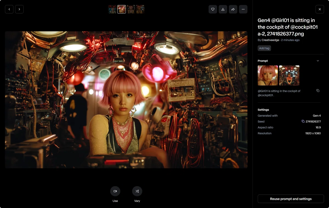
Task: Go to the previous image with left arrow
Action: (x=9, y=9)
